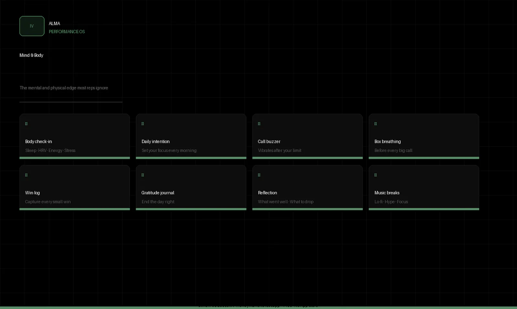Click the Body check-in card icon
Image resolution: width=517 pixels, height=309 pixels.
click(26, 124)
